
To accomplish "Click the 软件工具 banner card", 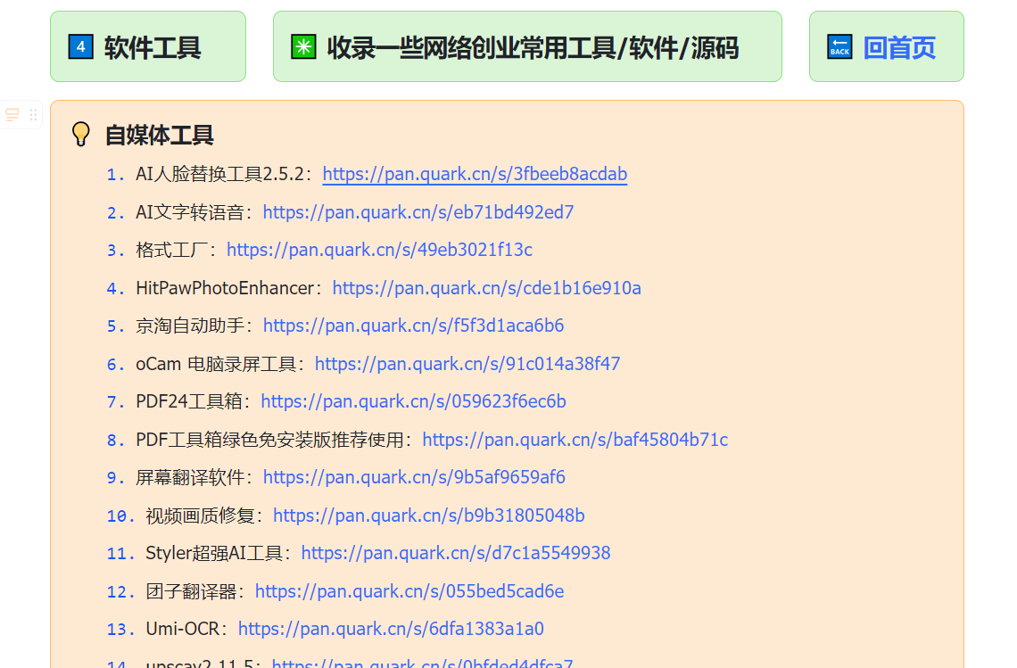I will click(148, 45).
